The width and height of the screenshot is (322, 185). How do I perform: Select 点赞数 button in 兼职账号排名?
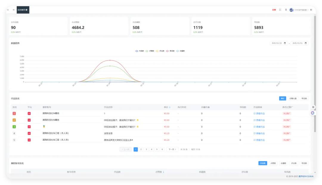273,163
